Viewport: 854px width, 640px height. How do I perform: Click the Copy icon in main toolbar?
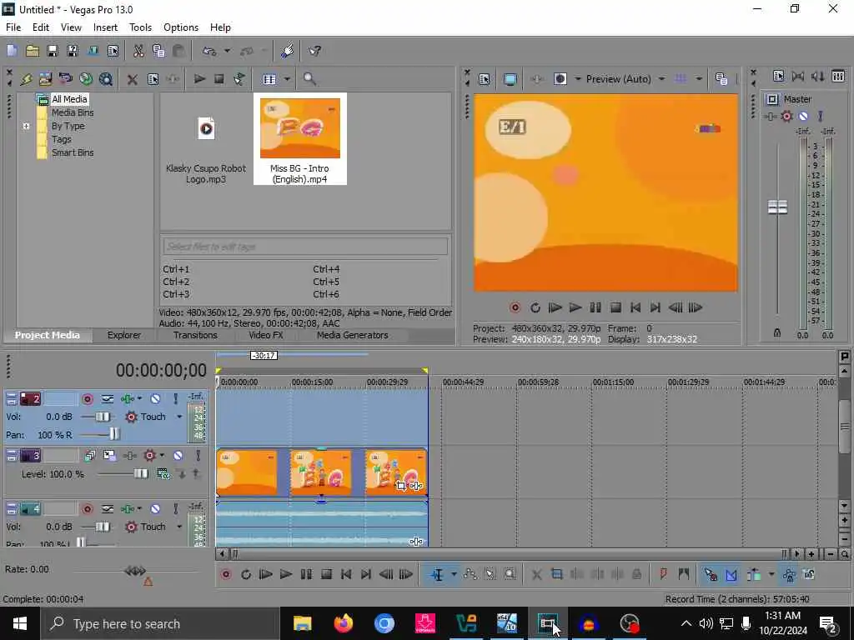click(x=158, y=51)
